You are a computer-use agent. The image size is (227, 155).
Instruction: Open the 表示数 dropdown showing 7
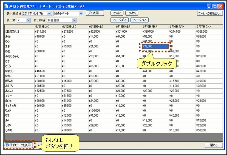[28, 20]
